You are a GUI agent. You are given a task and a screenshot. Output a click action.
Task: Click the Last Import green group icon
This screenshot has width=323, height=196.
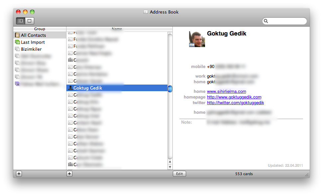(x=17, y=42)
